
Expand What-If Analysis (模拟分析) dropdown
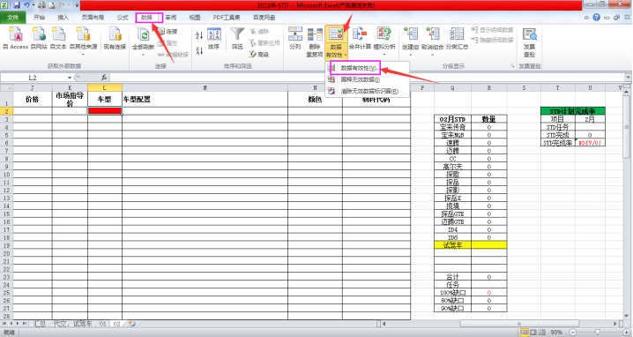tap(384, 55)
